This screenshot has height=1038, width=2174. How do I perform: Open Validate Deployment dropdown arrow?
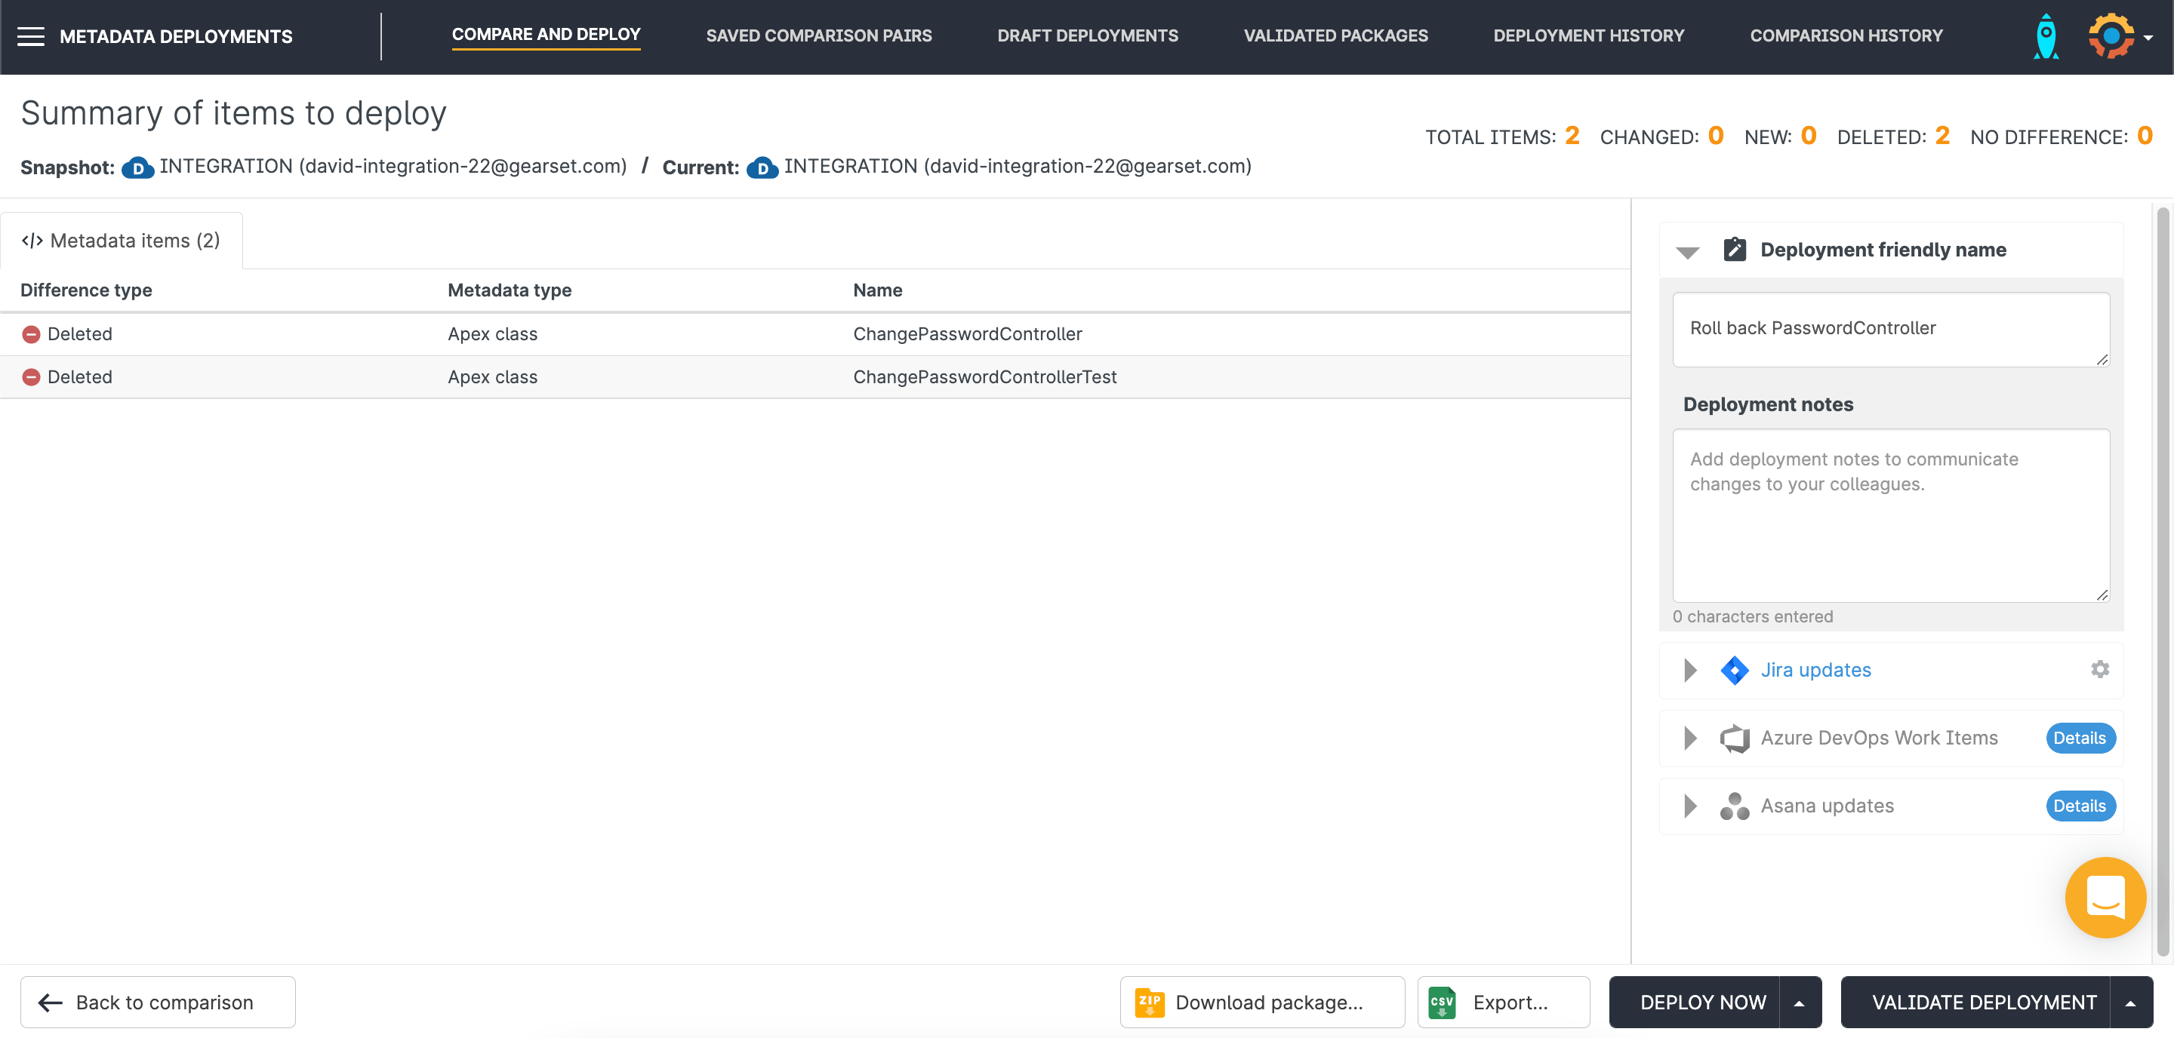point(2131,1003)
